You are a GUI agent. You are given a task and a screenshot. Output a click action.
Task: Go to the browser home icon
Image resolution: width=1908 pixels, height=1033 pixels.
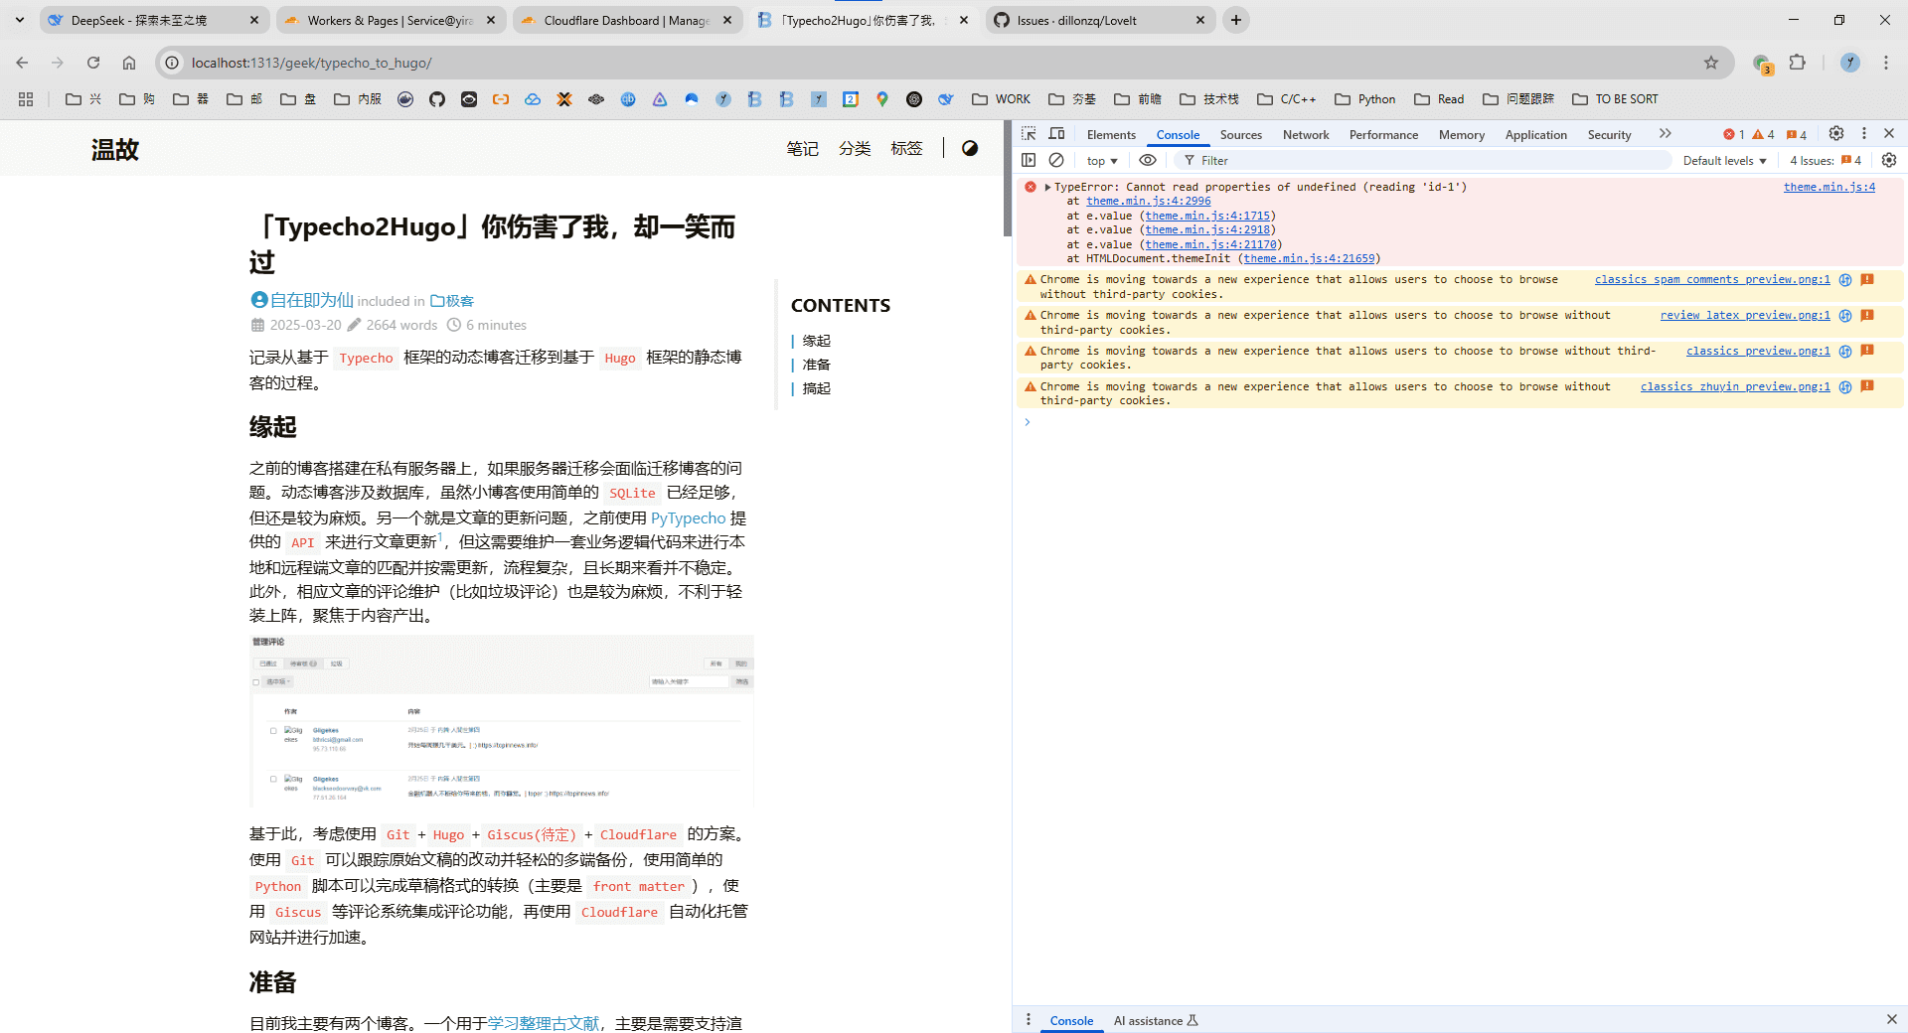click(x=129, y=63)
